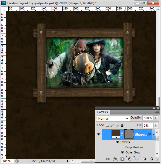Open status bar info options arrow
Image resolution: width=161 pixels, height=164 pixels.
[x=68, y=161]
